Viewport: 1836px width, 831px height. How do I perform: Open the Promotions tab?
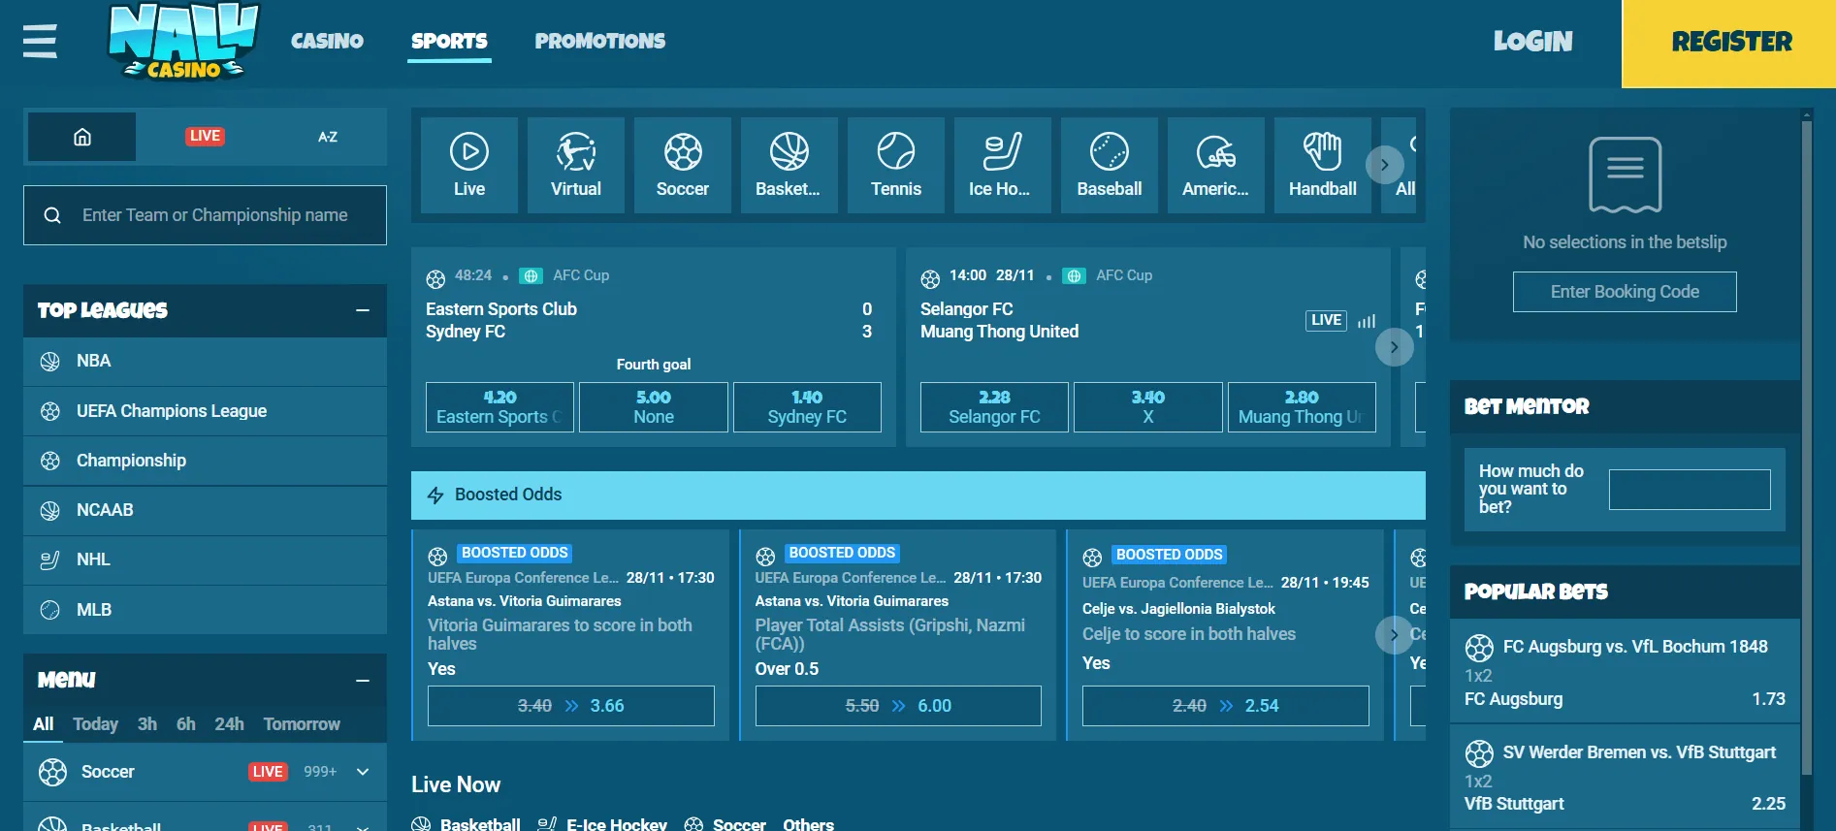pos(599,41)
